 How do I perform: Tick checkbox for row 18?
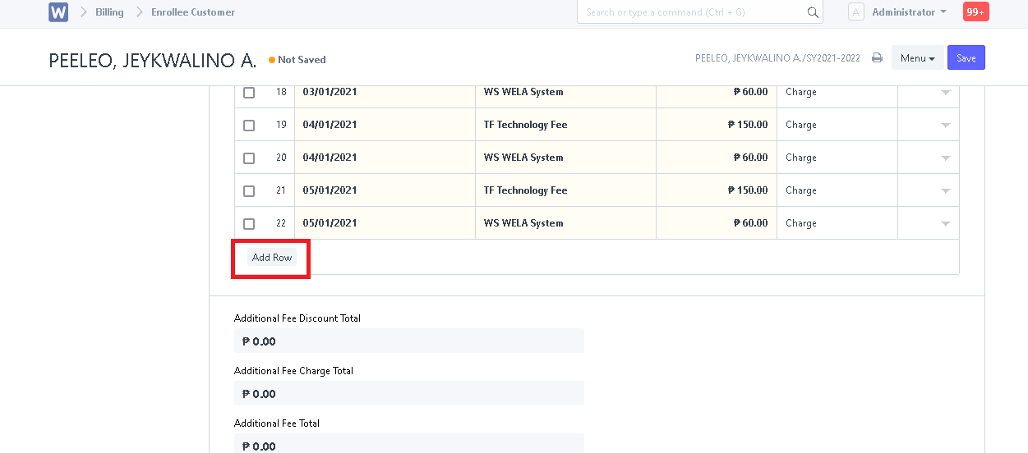point(249,93)
